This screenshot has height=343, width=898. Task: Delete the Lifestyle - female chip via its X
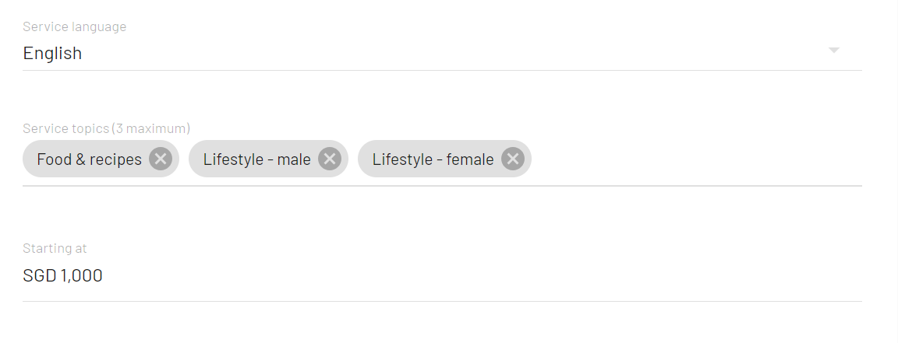click(513, 159)
